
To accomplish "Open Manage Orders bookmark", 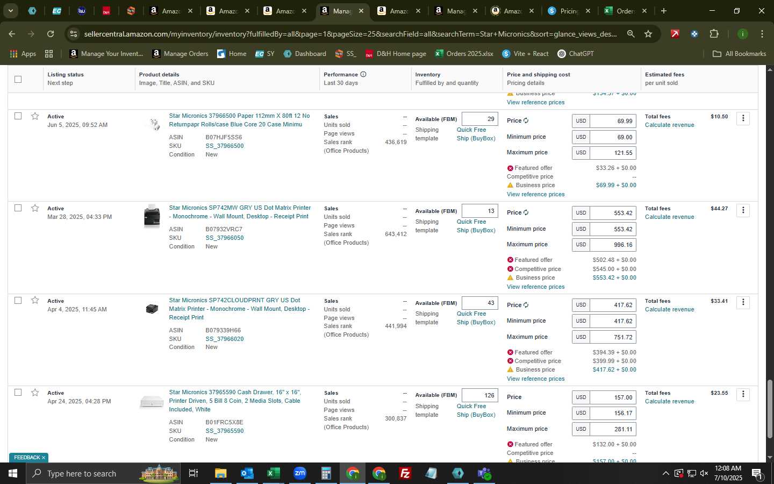I will tap(180, 54).
